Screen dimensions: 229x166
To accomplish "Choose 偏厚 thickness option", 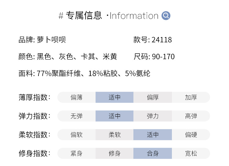I will click(153, 97).
